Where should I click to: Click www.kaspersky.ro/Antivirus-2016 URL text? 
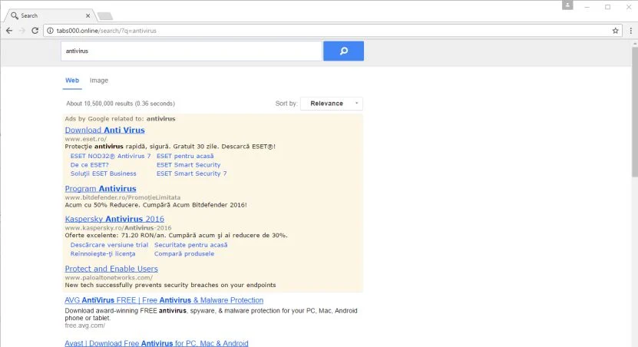coord(118,228)
